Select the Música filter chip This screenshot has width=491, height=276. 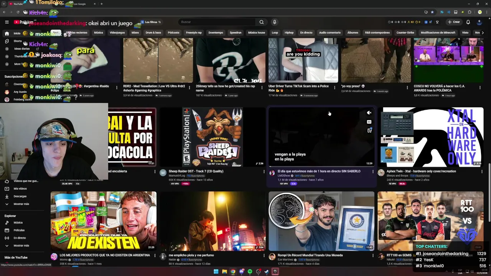coord(99,33)
